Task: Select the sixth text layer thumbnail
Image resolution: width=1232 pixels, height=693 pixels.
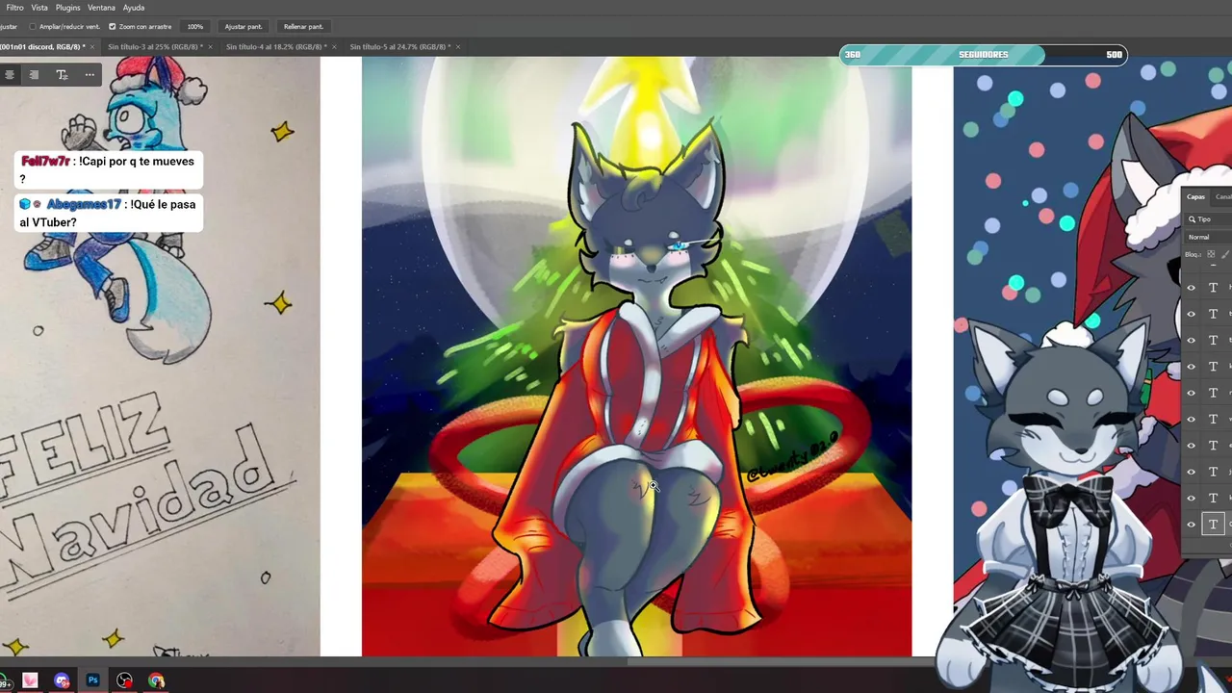Action: (1214, 420)
